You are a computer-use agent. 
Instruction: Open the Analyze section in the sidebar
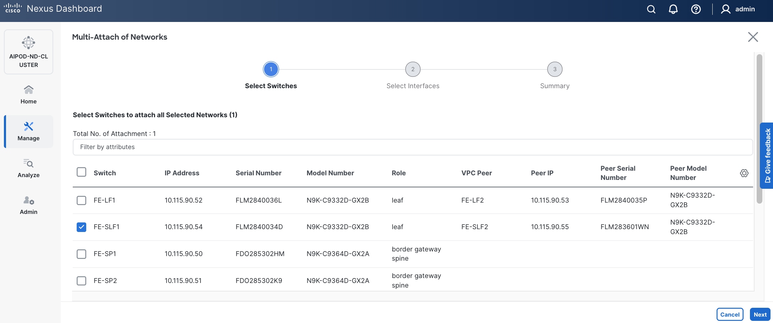coord(28,168)
